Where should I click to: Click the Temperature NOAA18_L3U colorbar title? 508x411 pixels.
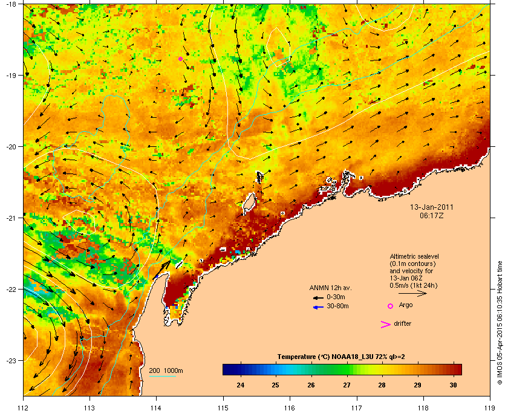click(x=341, y=357)
